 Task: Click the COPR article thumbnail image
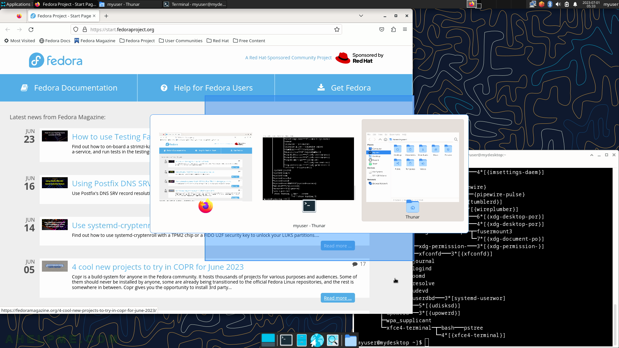55,266
